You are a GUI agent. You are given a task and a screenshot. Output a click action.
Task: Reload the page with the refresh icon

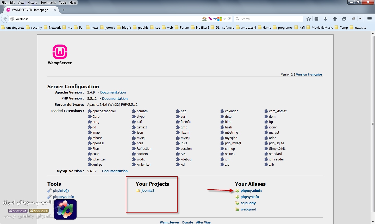tap(229, 19)
